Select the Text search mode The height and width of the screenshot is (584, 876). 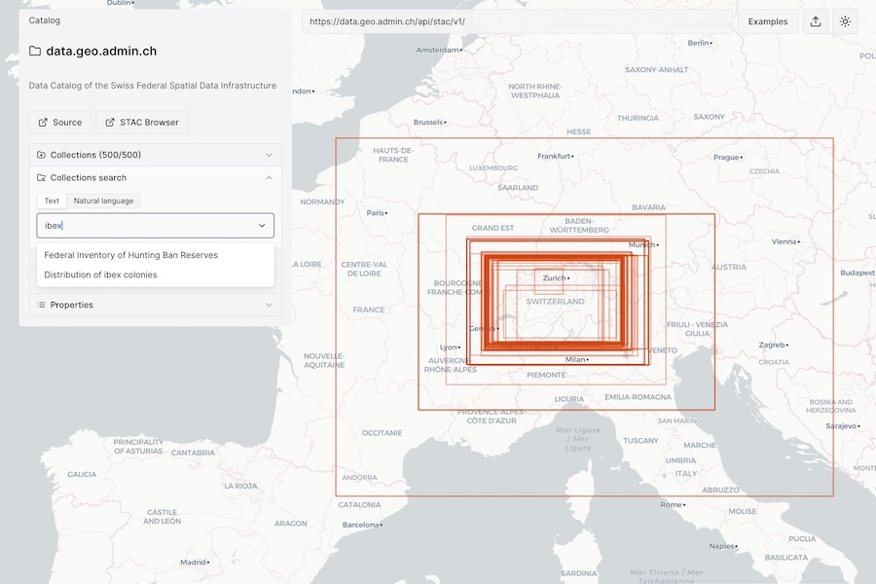coord(51,201)
